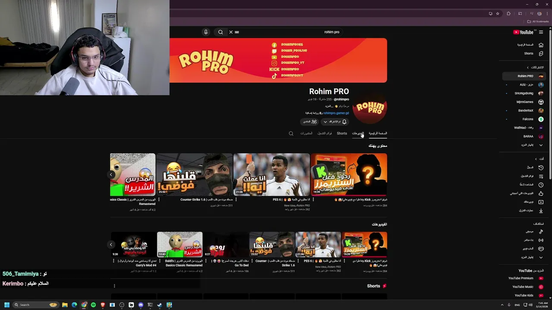
Task: Switch to the channel Home tab
Action: coord(378,133)
